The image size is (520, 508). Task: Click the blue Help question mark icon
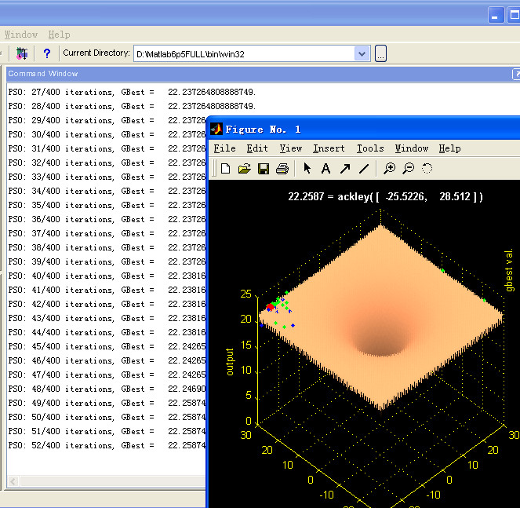click(x=47, y=53)
